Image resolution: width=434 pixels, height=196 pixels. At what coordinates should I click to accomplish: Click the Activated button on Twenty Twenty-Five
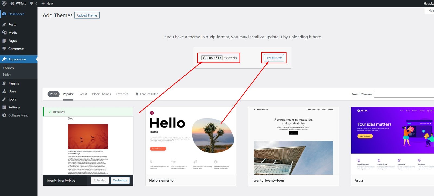(100, 180)
